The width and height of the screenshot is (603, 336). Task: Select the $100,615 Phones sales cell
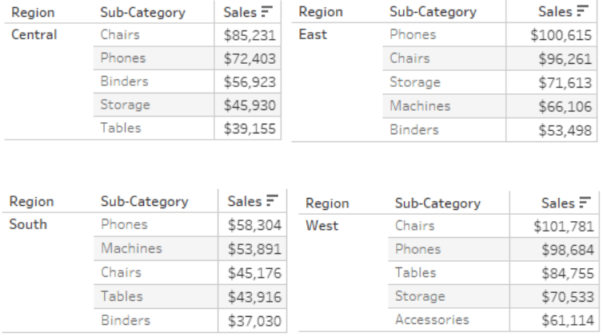561,35
